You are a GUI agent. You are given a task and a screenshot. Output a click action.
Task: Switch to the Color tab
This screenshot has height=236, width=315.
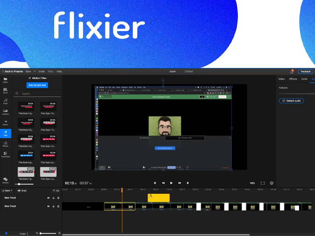[304, 79]
